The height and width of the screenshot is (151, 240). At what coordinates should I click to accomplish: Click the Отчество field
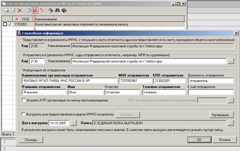click(122, 92)
